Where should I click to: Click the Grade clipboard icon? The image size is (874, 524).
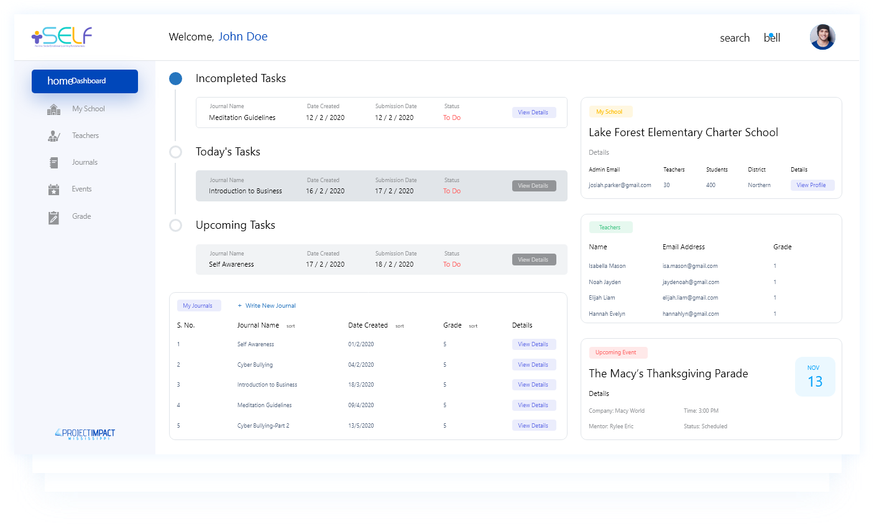point(54,218)
